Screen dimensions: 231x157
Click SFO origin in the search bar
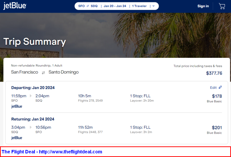(x=81, y=6)
